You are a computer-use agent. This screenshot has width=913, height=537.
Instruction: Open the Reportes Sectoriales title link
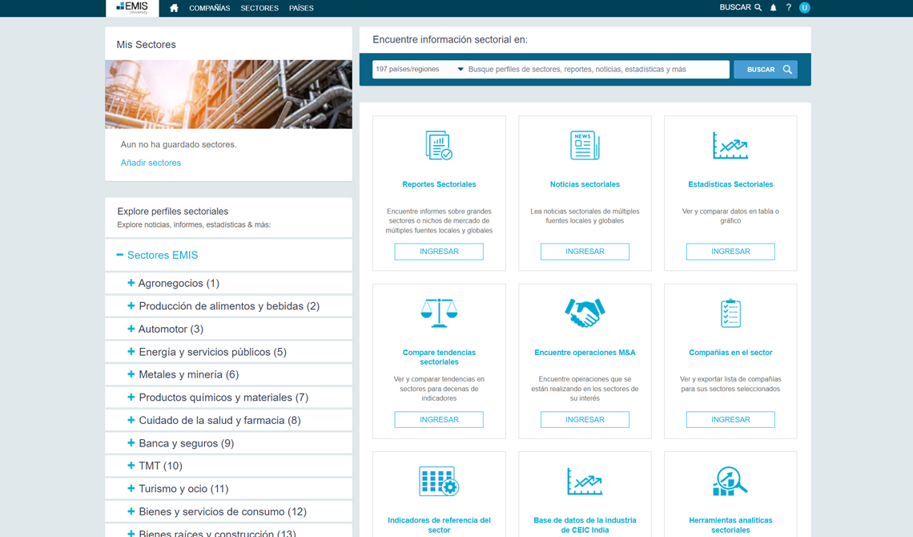[439, 184]
